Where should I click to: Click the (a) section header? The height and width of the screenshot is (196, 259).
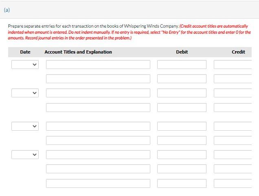7,10
